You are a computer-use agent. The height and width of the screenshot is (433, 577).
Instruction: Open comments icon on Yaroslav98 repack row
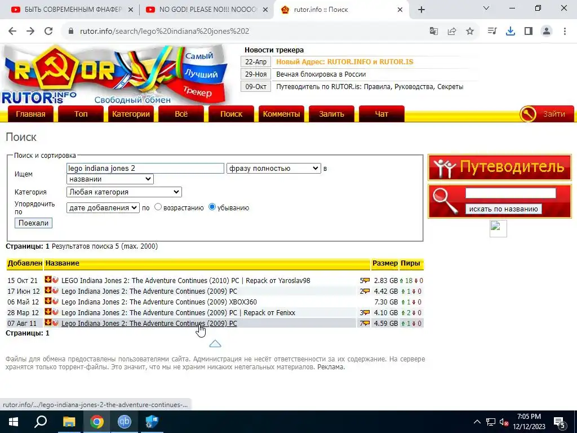[366, 281]
